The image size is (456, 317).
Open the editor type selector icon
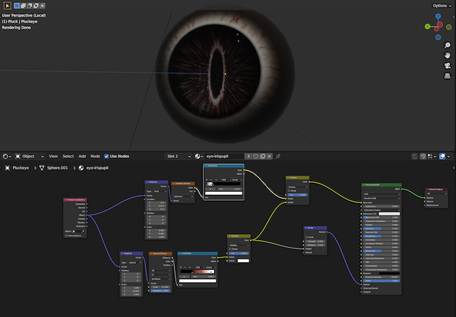coord(7,156)
